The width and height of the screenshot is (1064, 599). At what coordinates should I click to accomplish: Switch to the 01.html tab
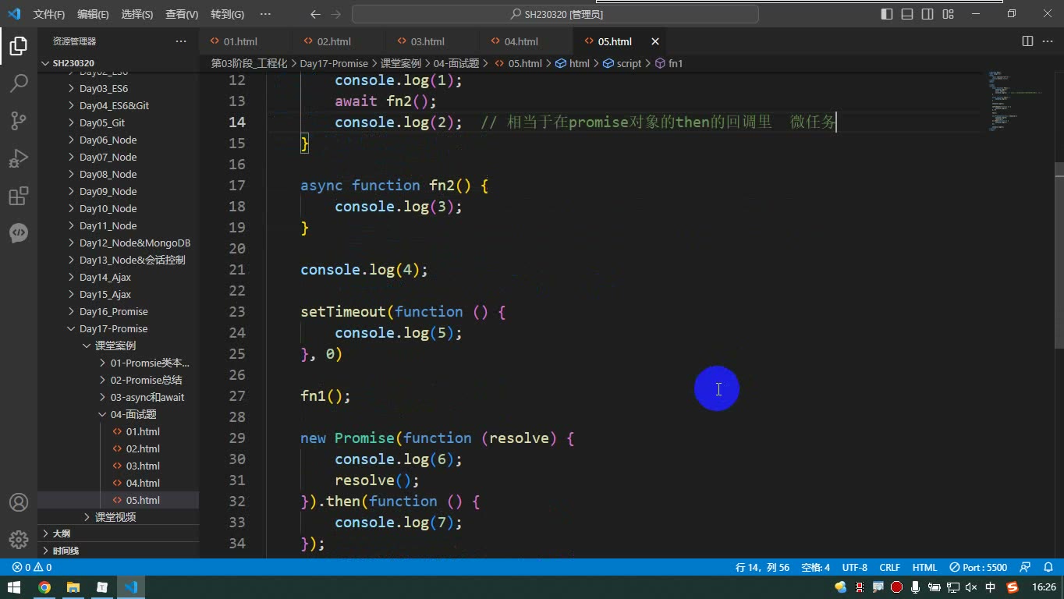click(240, 41)
